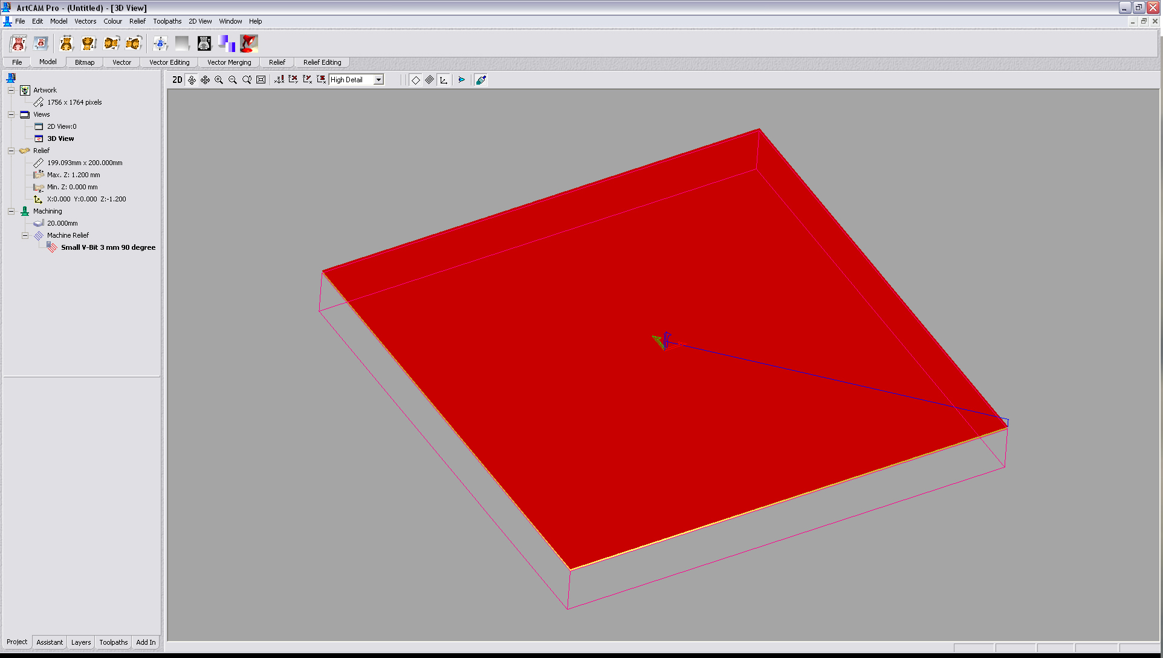The width and height of the screenshot is (1163, 658).
Task: Click the greyscale bear icon in toolbar
Action: click(x=204, y=43)
